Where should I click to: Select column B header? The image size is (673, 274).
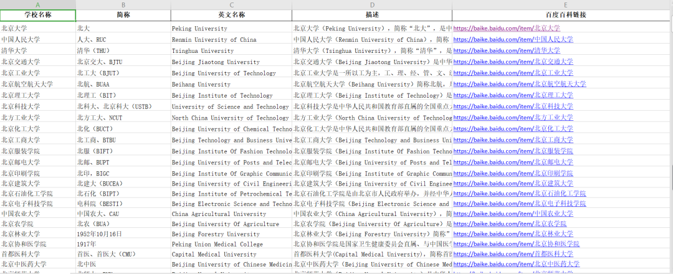click(x=123, y=5)
